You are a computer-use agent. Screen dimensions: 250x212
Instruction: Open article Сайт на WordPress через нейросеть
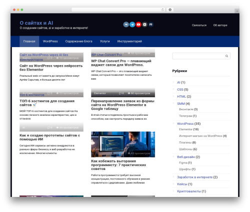(x=51, y=68)
